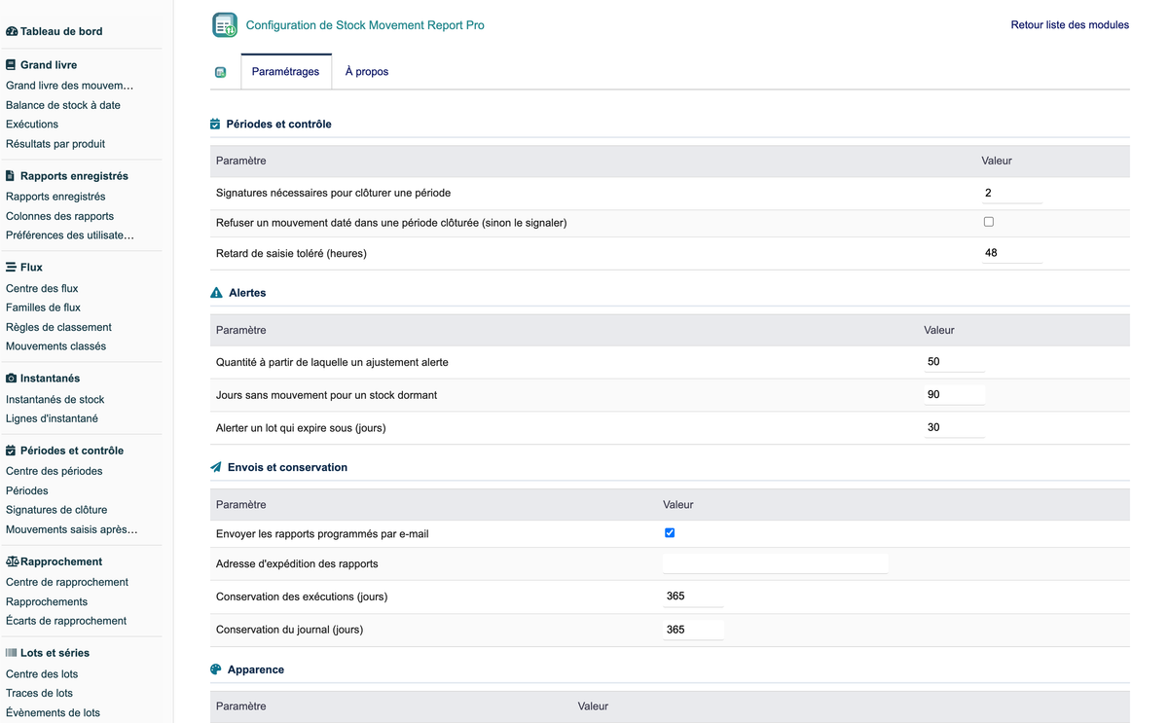Open Centre des lots

tap(42, 673)
